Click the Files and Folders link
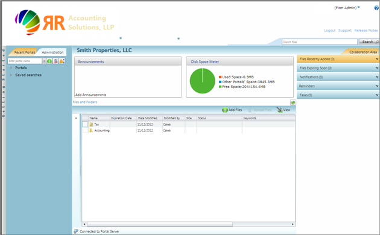 pyautogui.click(x=85, y=102)
